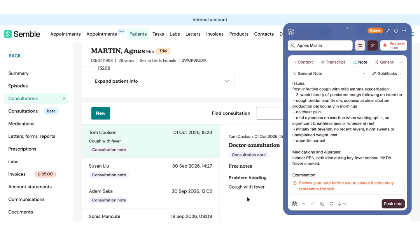Click the patient search icon beside Agnes Martin
Viewport: 420px width, 236px height.
tap(292, 45)
